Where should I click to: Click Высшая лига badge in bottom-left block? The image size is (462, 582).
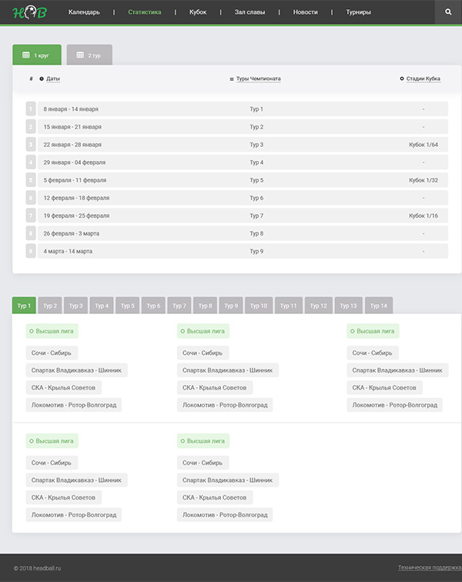coord(52,441)
